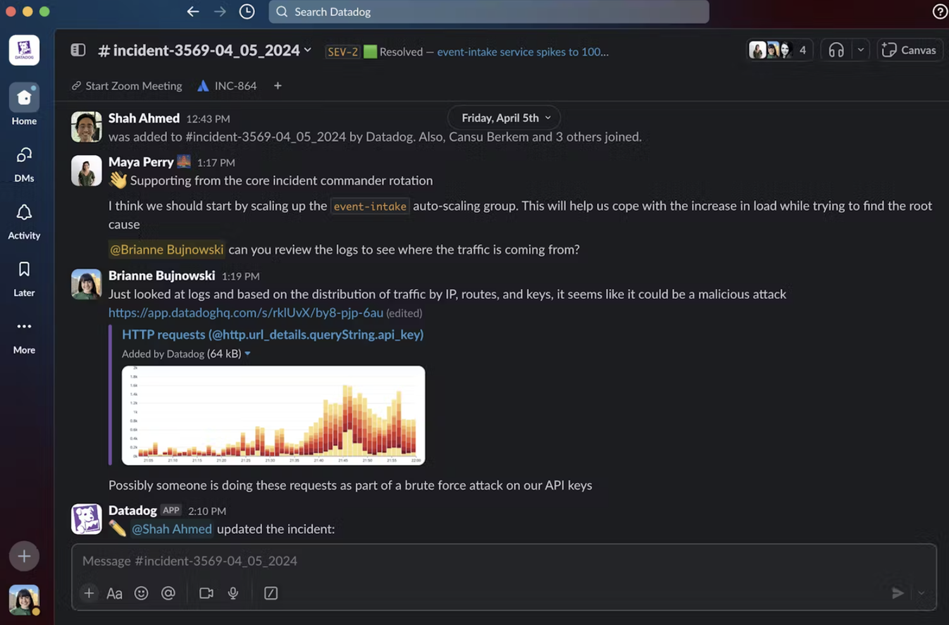Insert a mention with @ icon
The image size is (949, 625).
[x=168, y=593]
